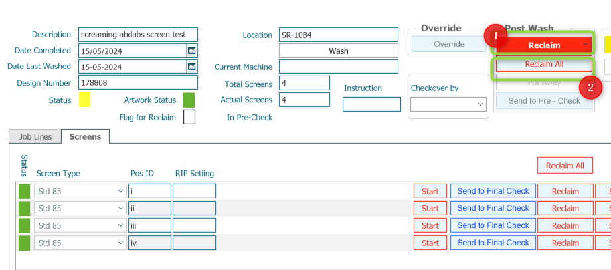Click the green status square for row ii
This screenshot has height=270, width=611.
(24, 208)
